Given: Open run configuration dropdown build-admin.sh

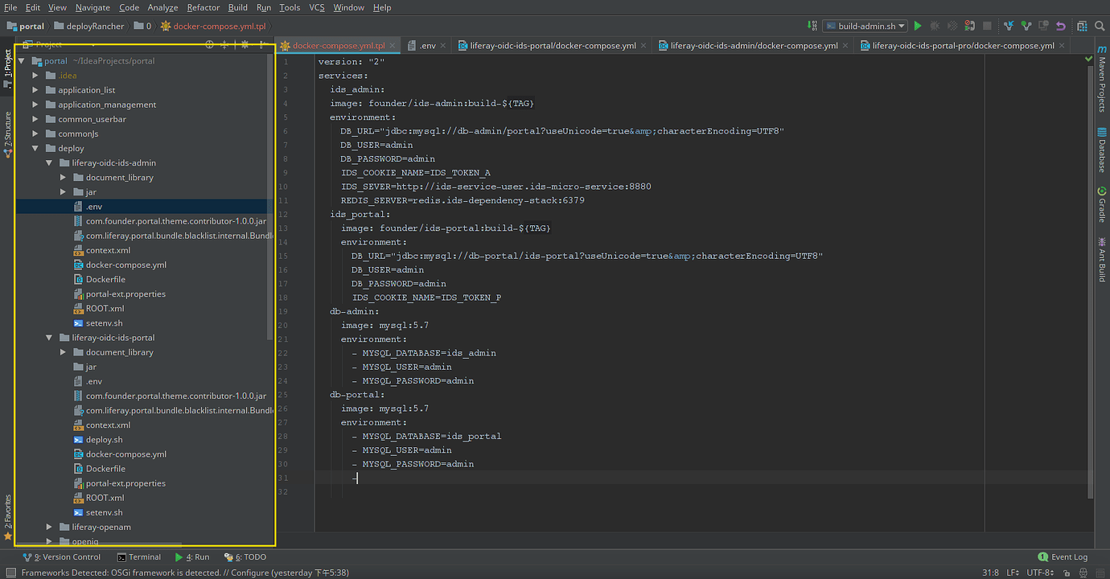Looking at the screenshot, I should coord(865,26).
